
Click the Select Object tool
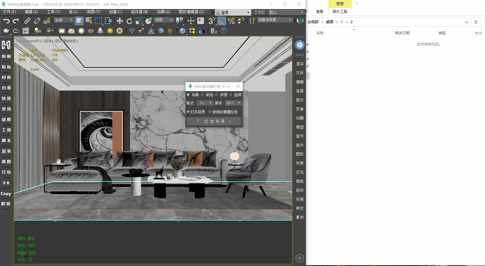coord(79,21)
